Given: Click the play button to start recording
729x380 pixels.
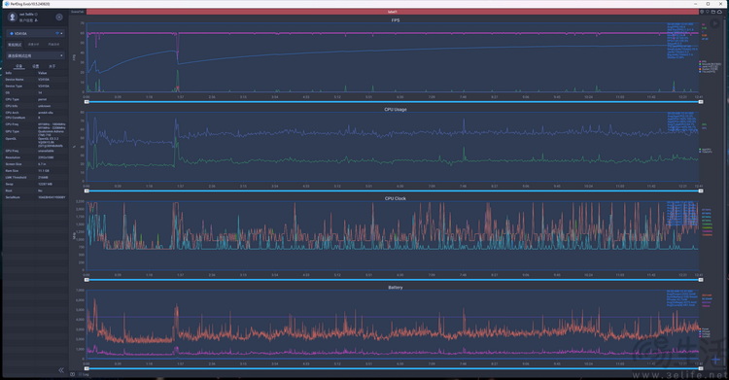Looking at the screenshot, I should click(715, 22).
